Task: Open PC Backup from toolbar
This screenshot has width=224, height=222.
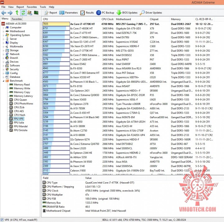Action: click(105, 13)
